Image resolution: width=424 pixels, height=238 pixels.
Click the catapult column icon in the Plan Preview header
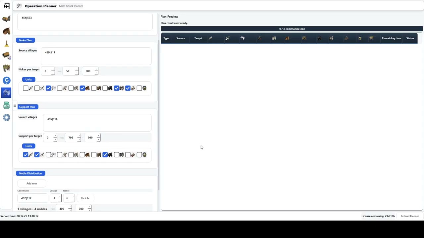click(x=346, y=38)
